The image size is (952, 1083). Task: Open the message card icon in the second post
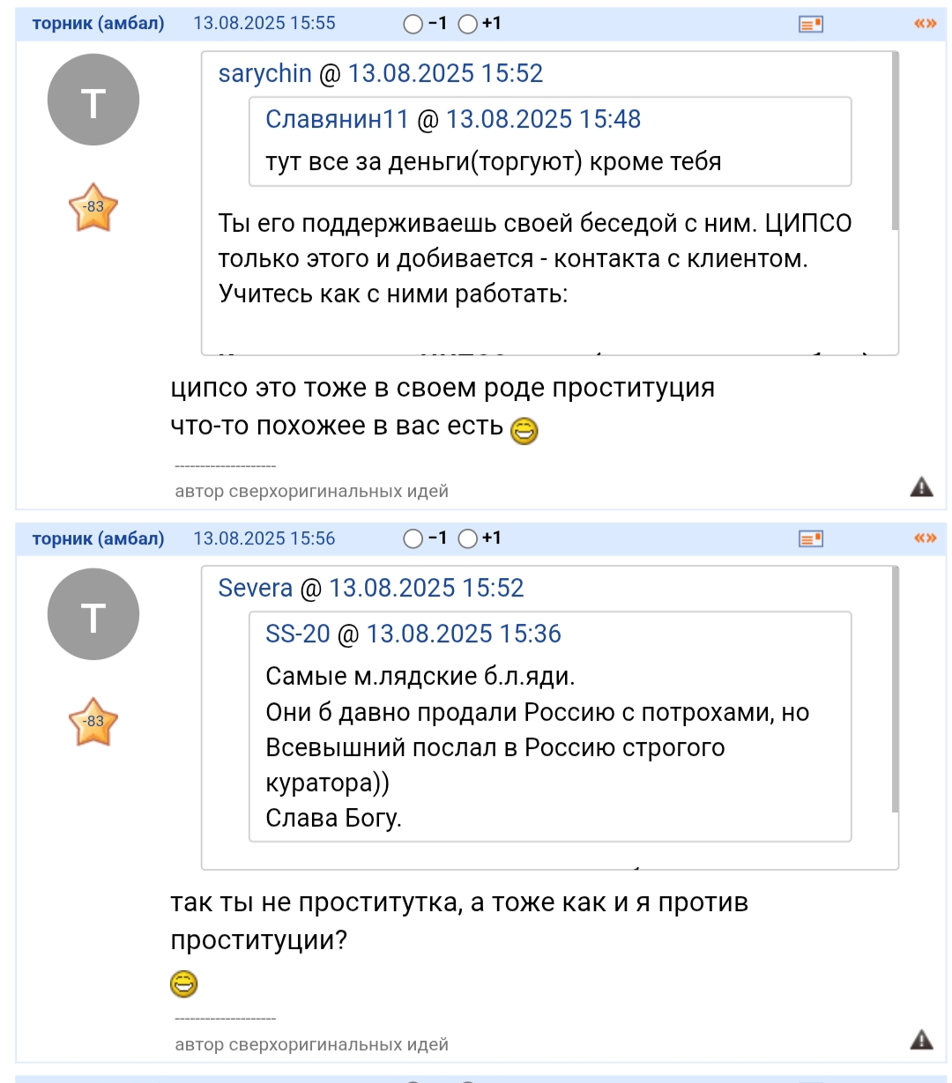tap(810, 539)
